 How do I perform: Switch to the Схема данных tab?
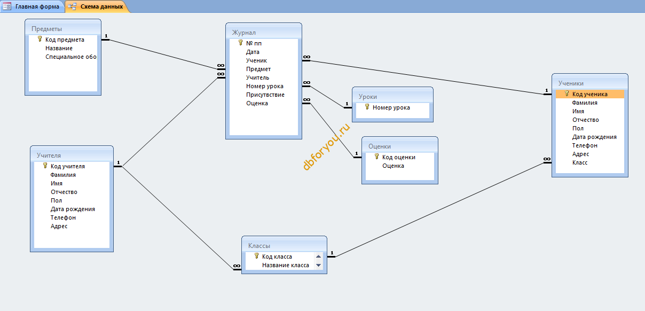click(x=97, y=6)
